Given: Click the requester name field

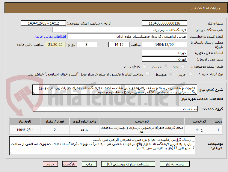Looking at the screenshot, I should 127,36.
